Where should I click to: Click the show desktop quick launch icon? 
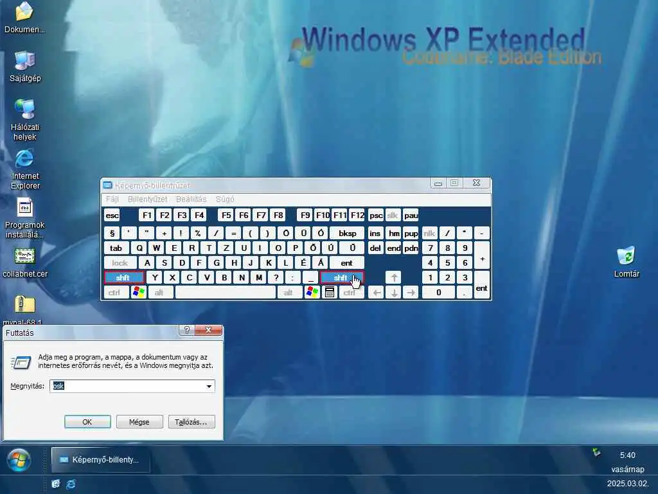(x=56, y=484)
